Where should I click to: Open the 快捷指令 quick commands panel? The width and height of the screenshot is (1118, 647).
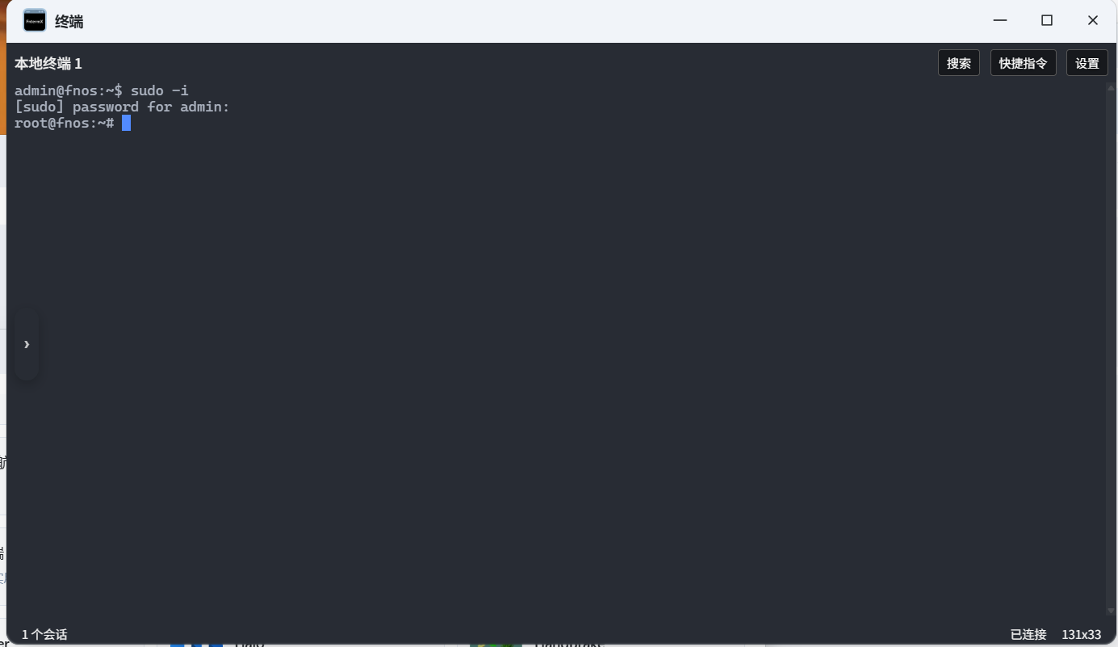pos(1024,63)
